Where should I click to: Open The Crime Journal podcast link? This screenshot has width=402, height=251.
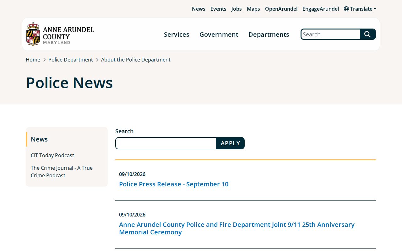tap(62, 172)
